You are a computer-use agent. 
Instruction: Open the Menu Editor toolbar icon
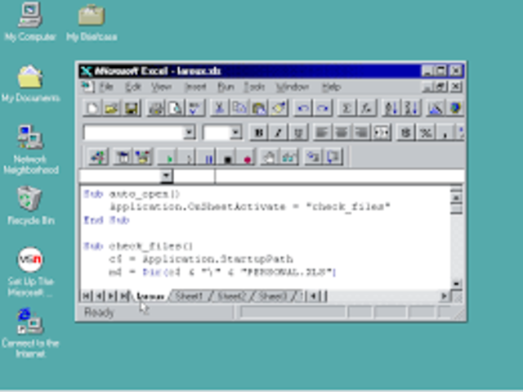123,157
